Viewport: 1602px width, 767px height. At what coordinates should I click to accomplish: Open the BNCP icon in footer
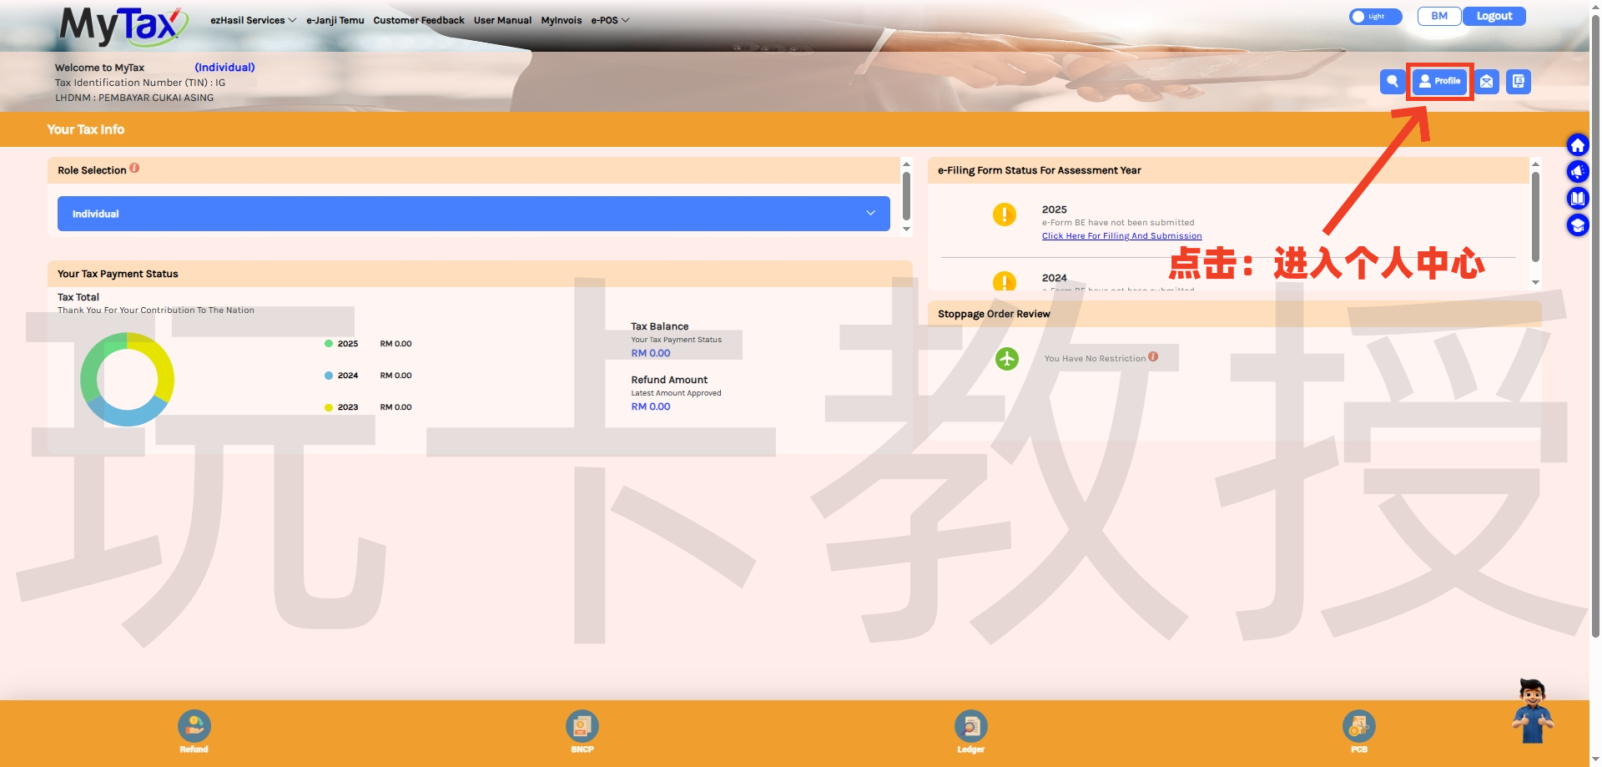[582, 727]
